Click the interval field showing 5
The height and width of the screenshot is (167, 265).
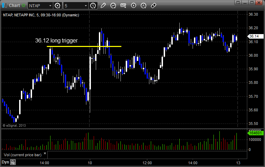(x=73, y=6)
